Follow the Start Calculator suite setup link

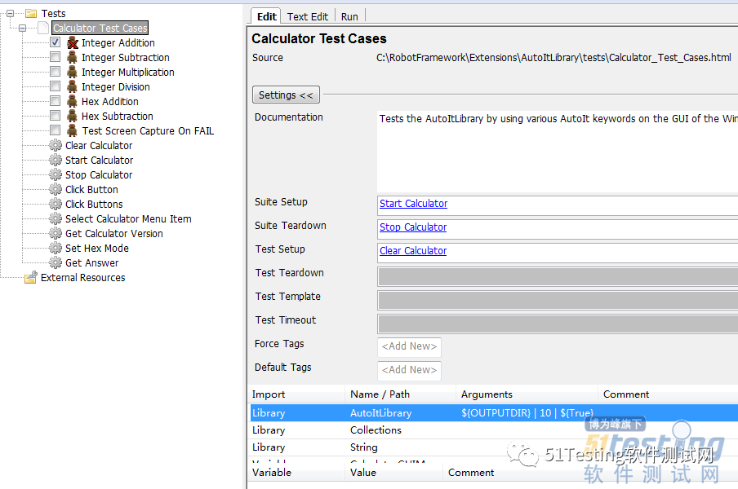413,204
